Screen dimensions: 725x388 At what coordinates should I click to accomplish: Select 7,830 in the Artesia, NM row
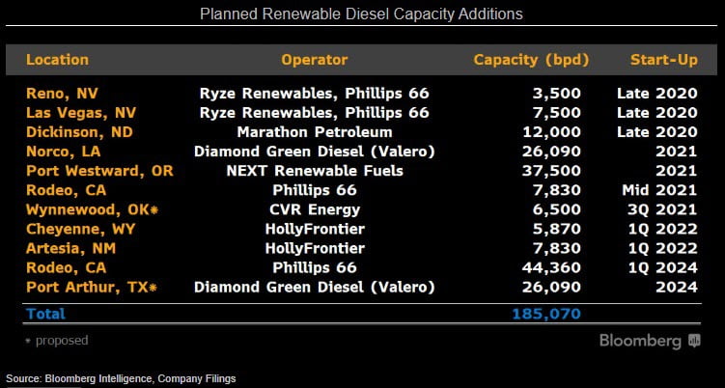(x=555, y=249)
